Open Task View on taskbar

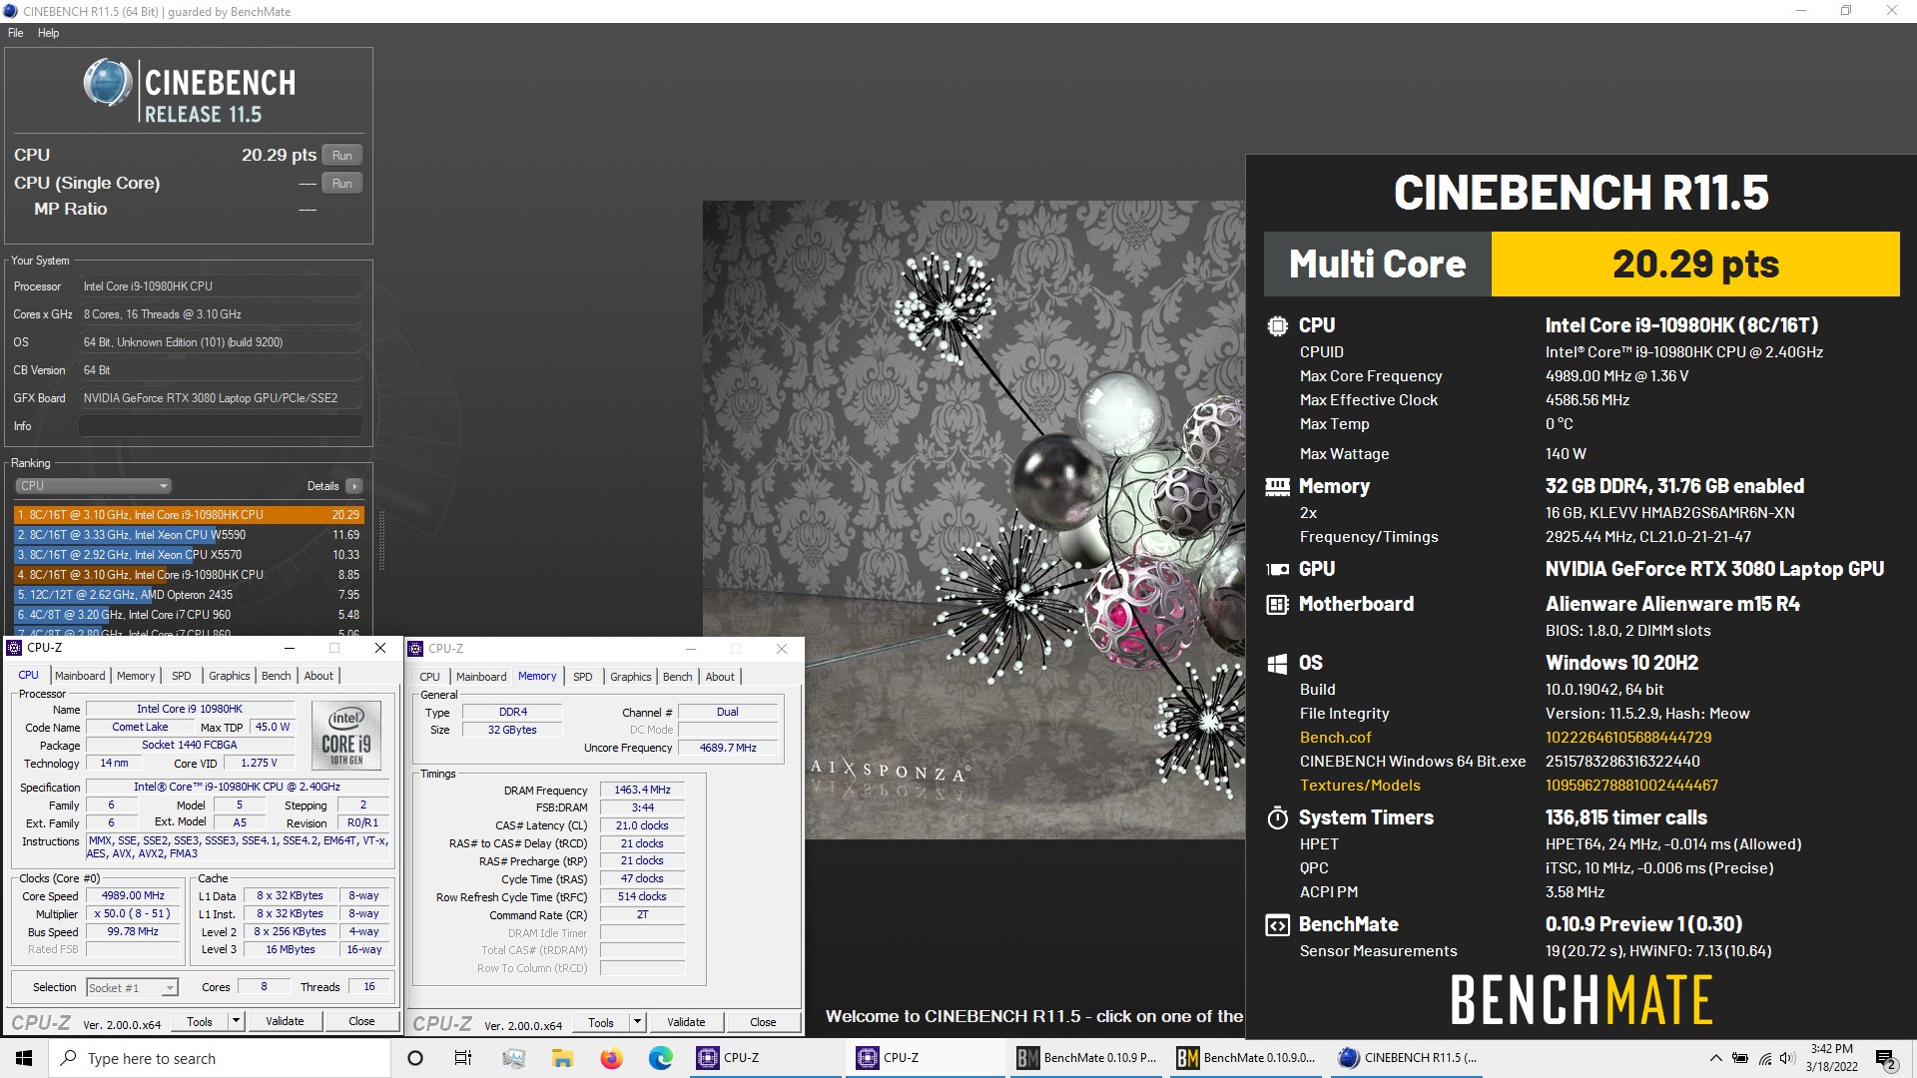tap(463, 1058)
